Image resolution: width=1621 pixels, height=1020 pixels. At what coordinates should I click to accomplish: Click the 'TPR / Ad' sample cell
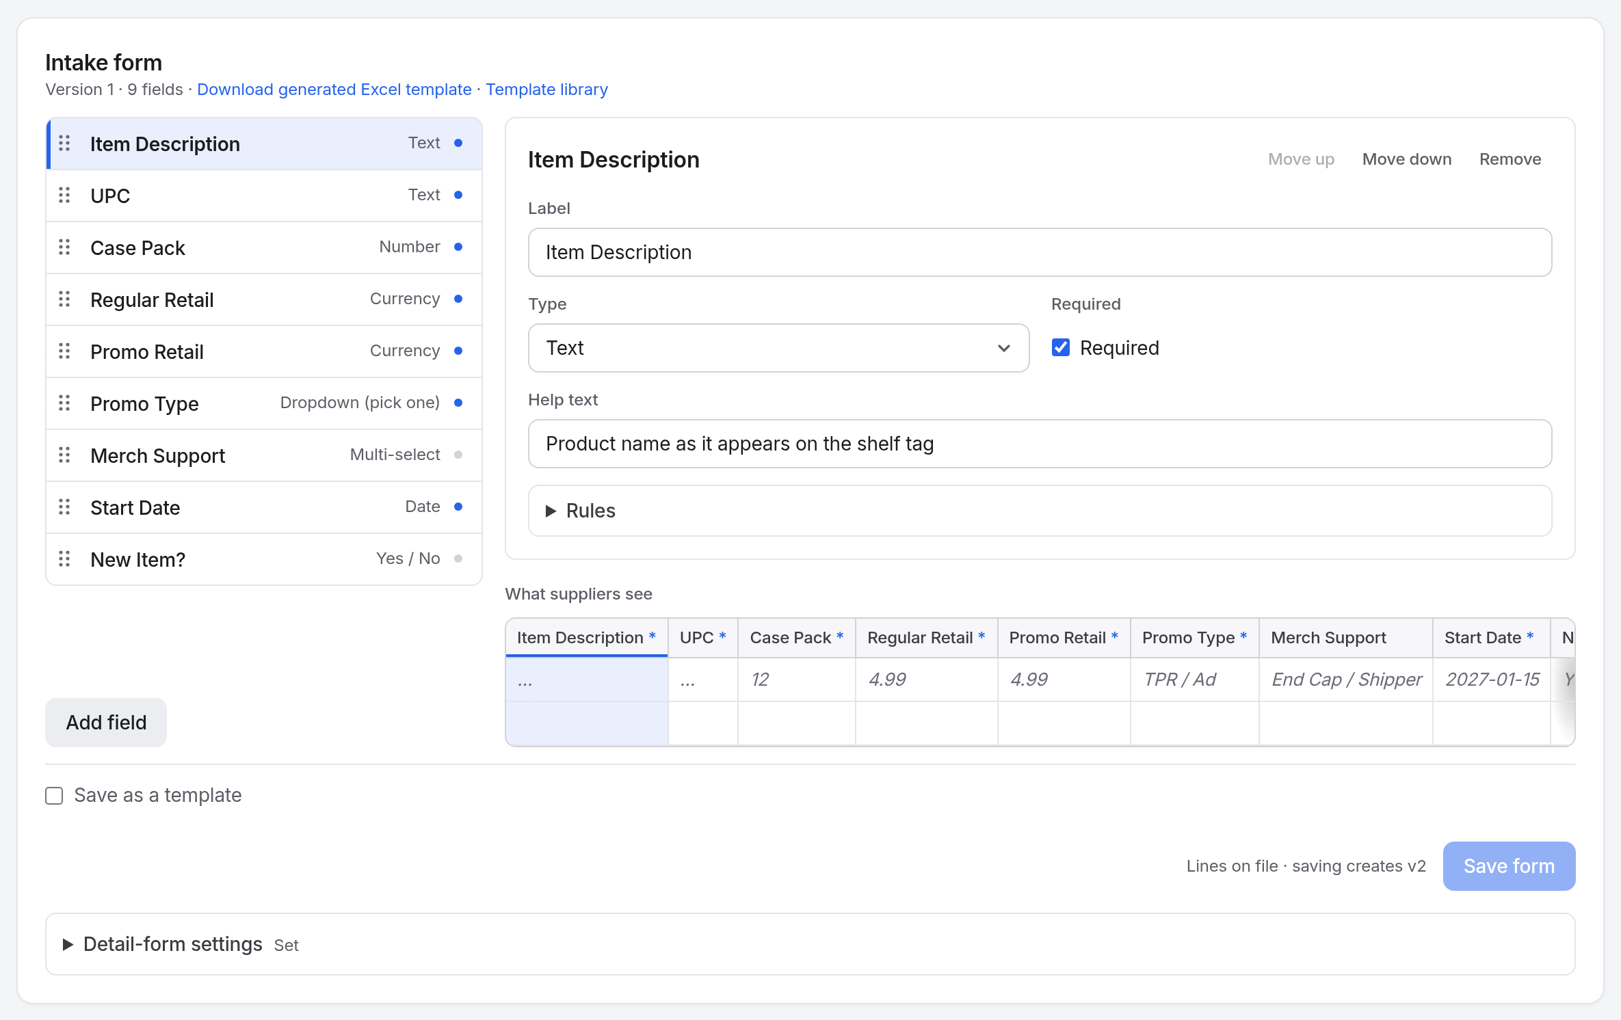[x=1194, y=680]
